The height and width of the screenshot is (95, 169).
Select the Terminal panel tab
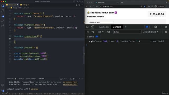(42, 79)
